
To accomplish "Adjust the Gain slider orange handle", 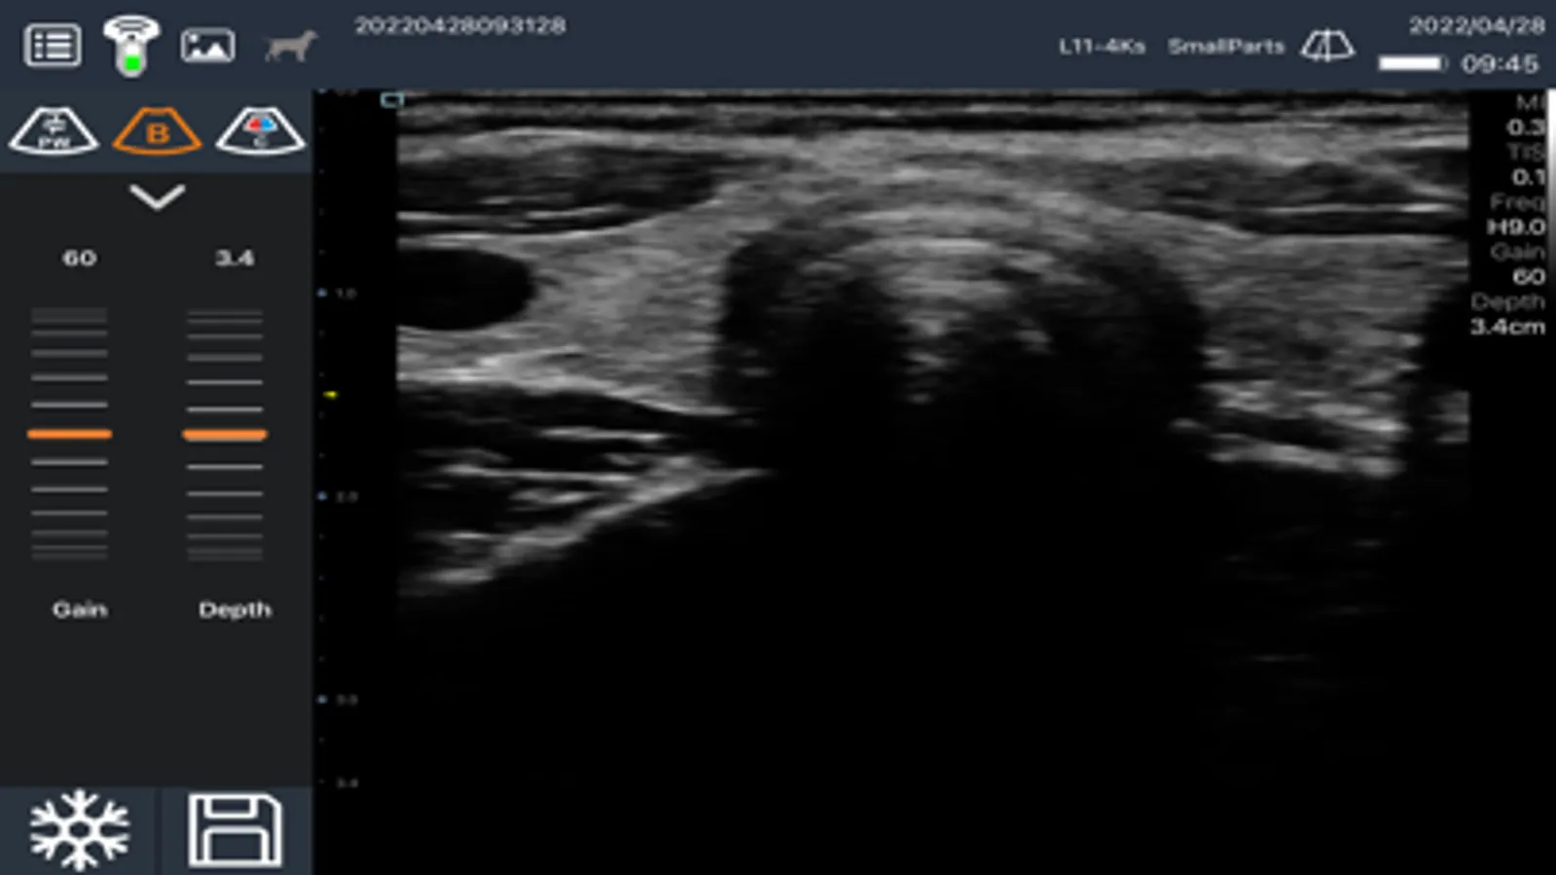I will point(69,434).
